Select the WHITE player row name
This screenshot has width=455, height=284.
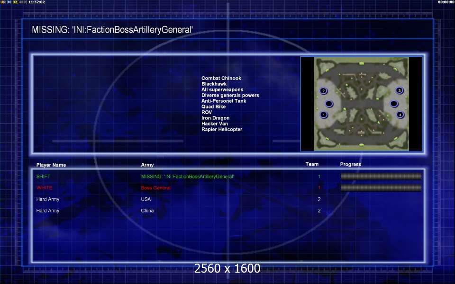45,188
